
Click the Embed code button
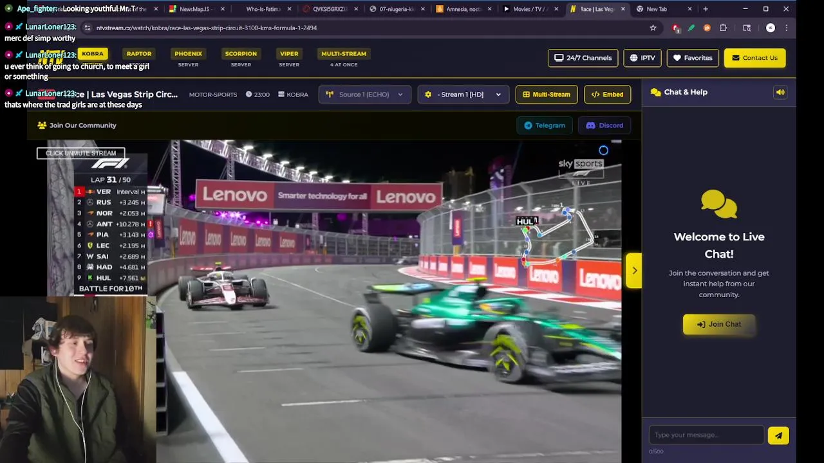click(x=607, y=95)
